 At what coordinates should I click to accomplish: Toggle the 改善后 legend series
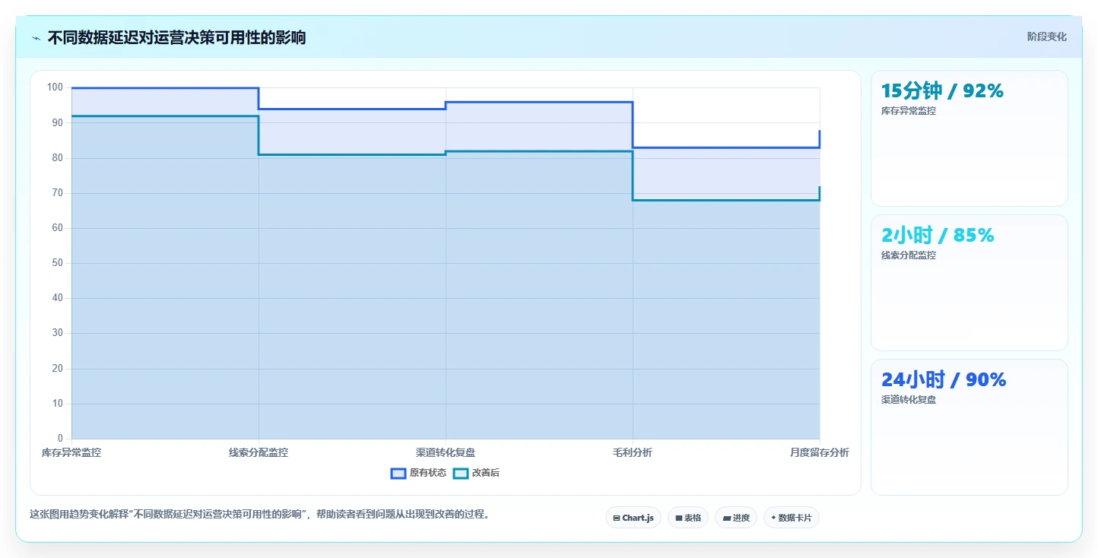click(x=476, y=473)
